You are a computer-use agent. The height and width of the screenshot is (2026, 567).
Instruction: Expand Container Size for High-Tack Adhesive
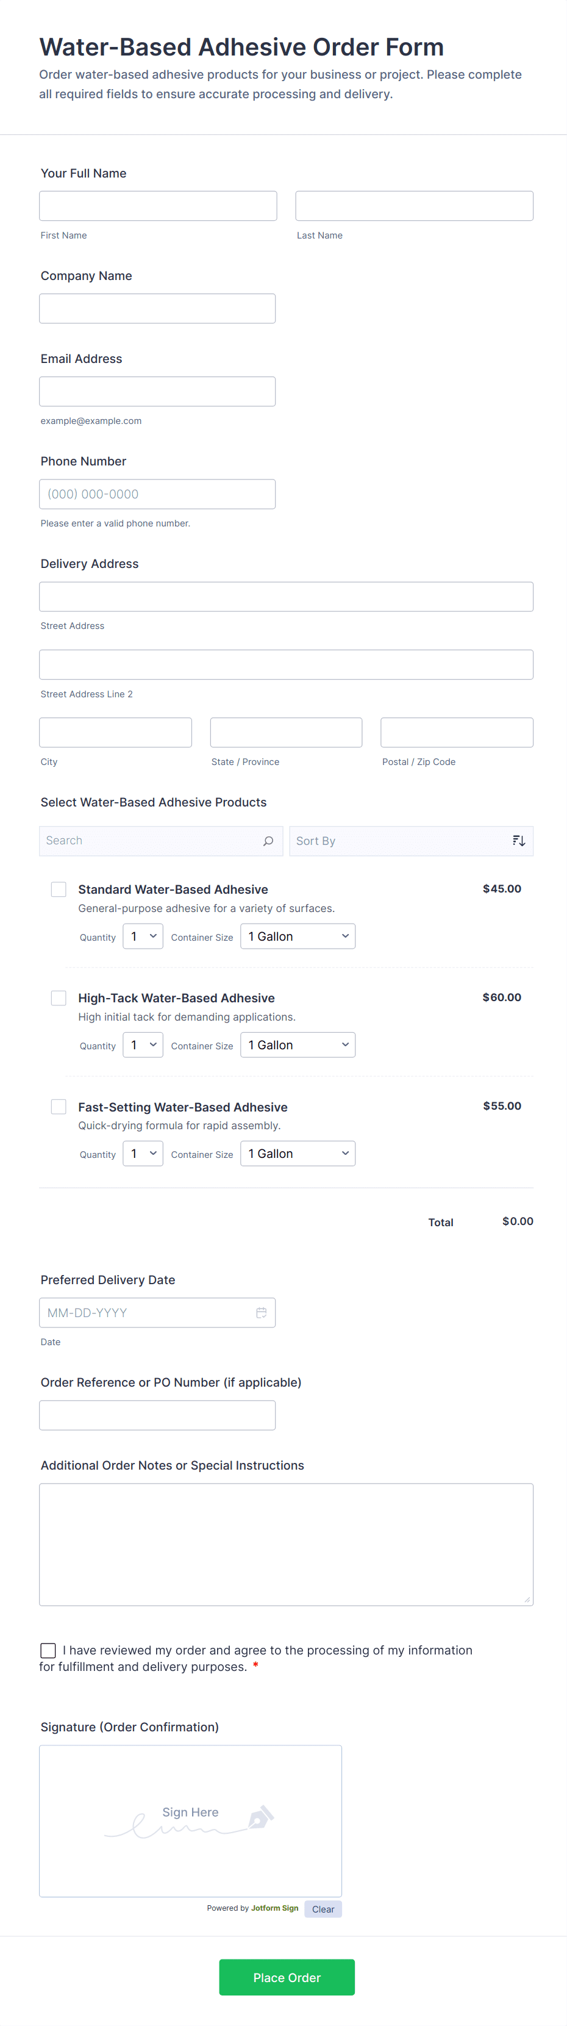click(298, 1045)
